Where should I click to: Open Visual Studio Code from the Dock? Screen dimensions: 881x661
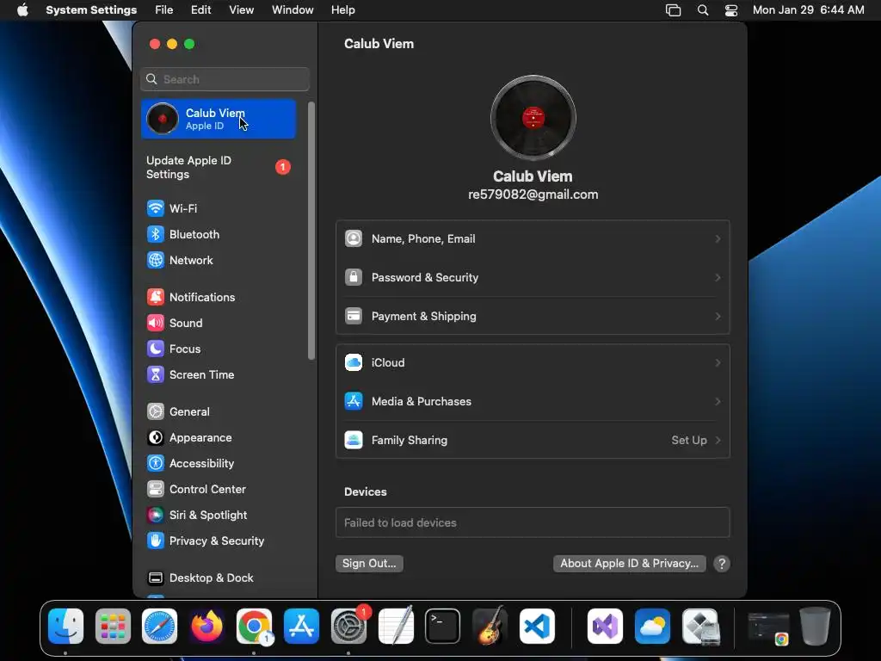537,627
